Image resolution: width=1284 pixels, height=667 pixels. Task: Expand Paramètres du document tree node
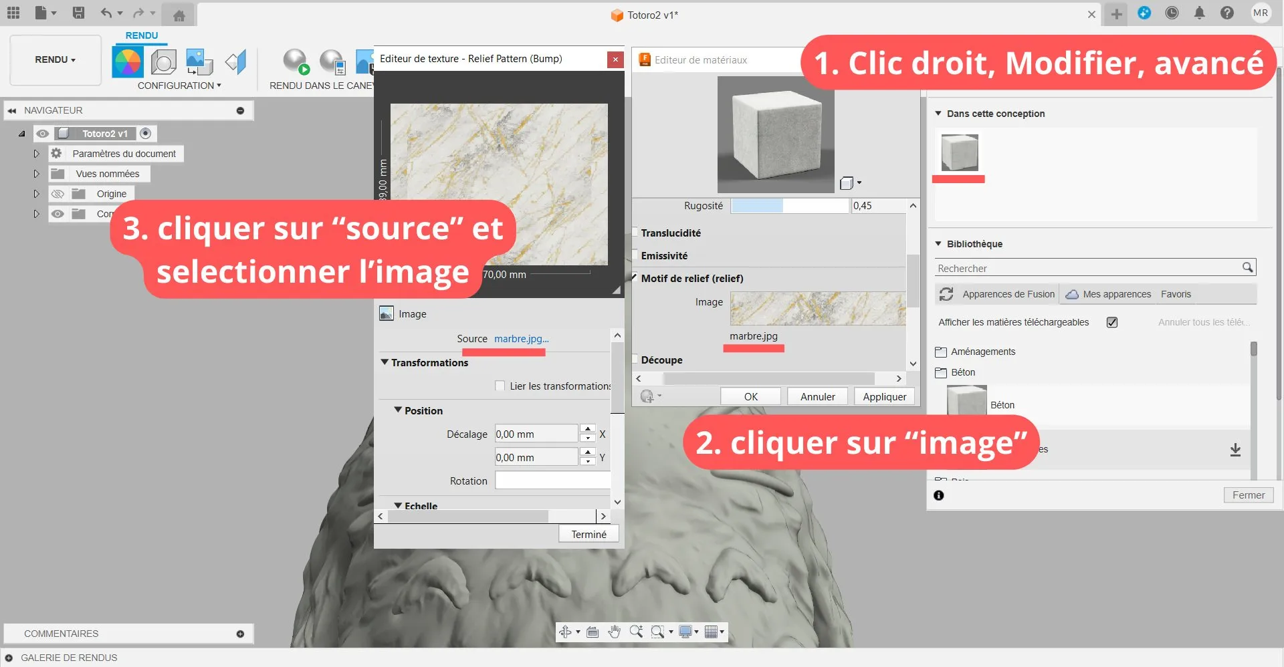click(x=36, y=154)
